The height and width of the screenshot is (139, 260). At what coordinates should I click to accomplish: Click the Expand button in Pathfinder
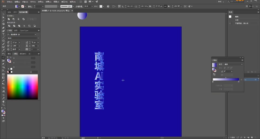(x=32, y=19)
